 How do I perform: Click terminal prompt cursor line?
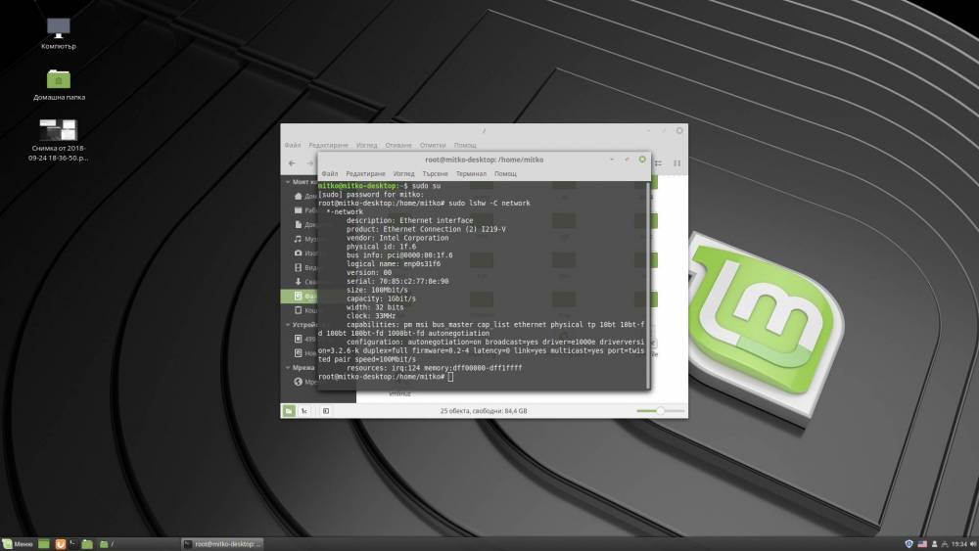(x=386, y=377)
